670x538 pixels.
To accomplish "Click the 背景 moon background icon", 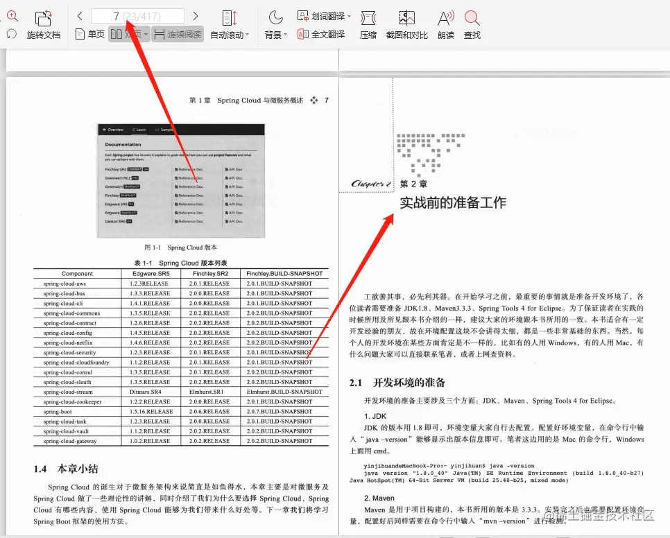I will click(275, 17).
